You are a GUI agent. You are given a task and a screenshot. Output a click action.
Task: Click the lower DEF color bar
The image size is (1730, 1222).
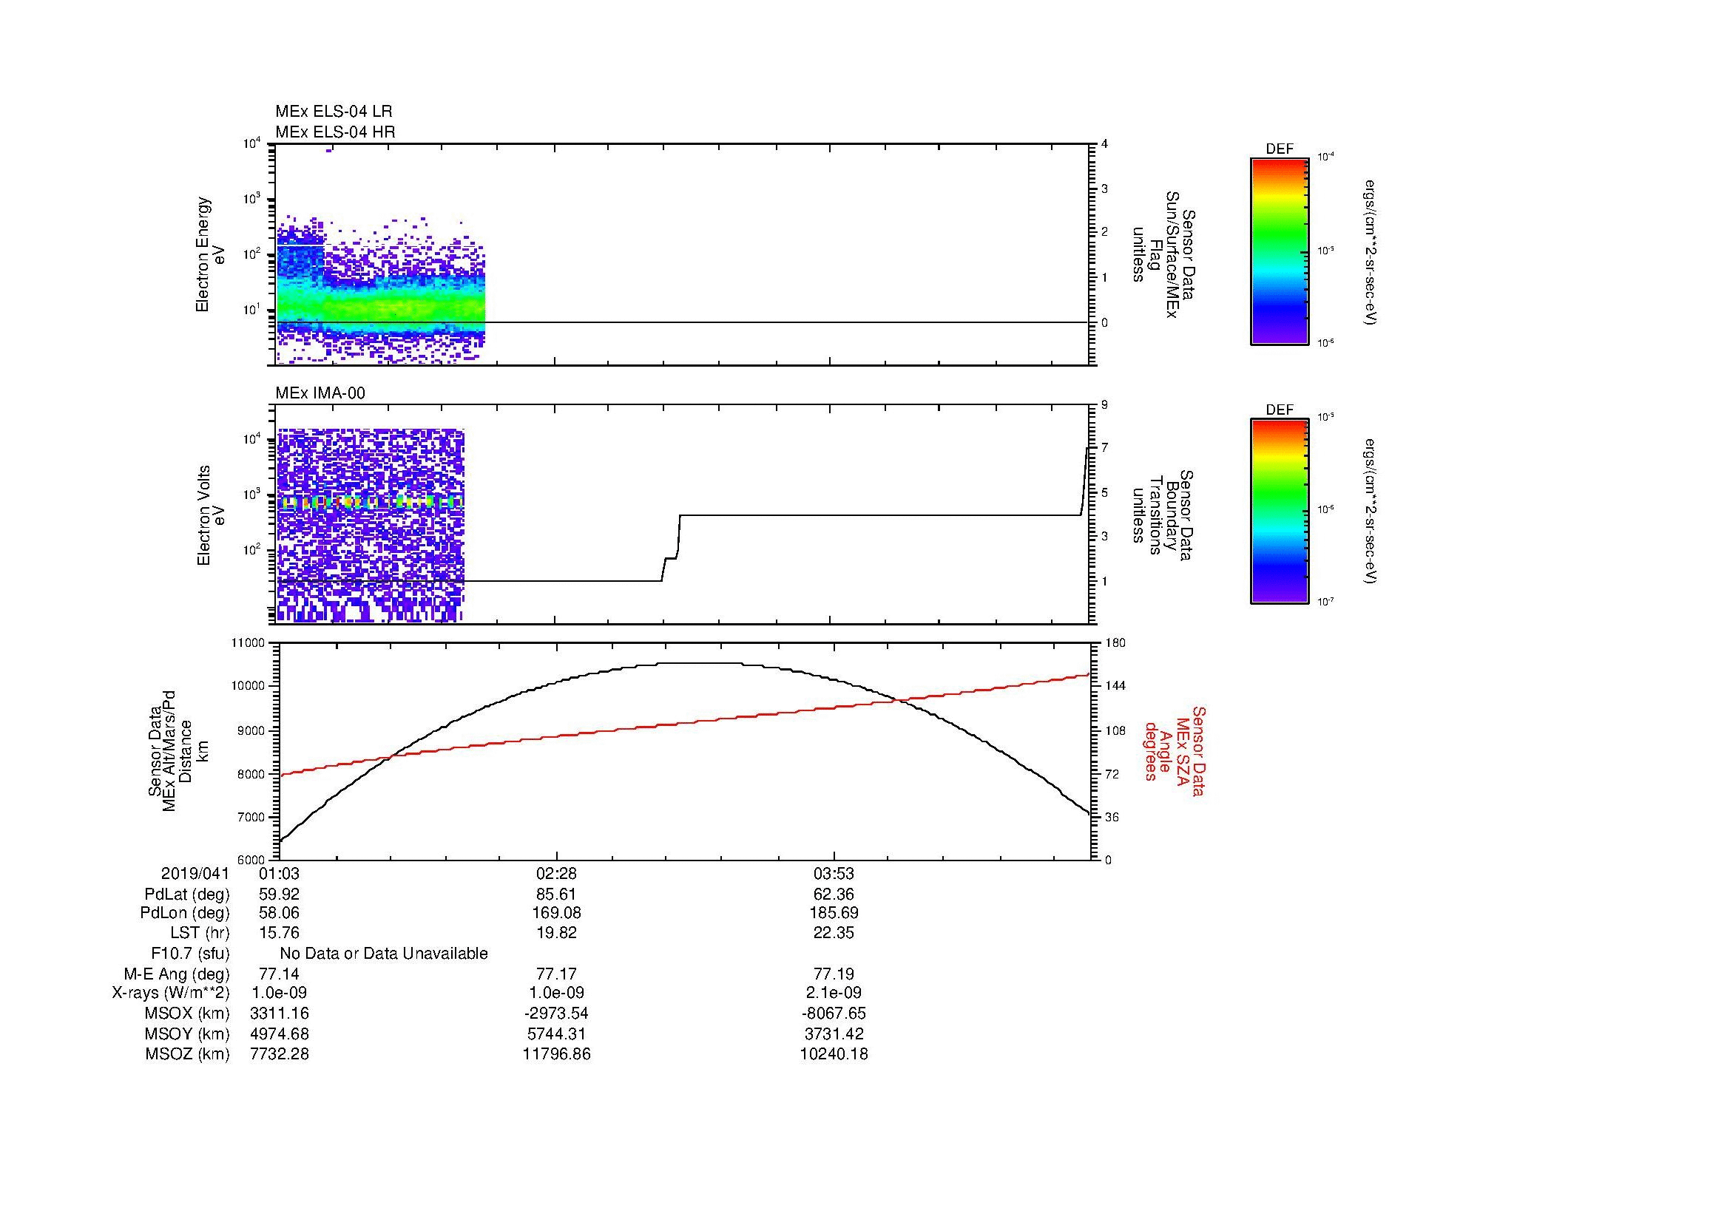tap(1280, 512)
